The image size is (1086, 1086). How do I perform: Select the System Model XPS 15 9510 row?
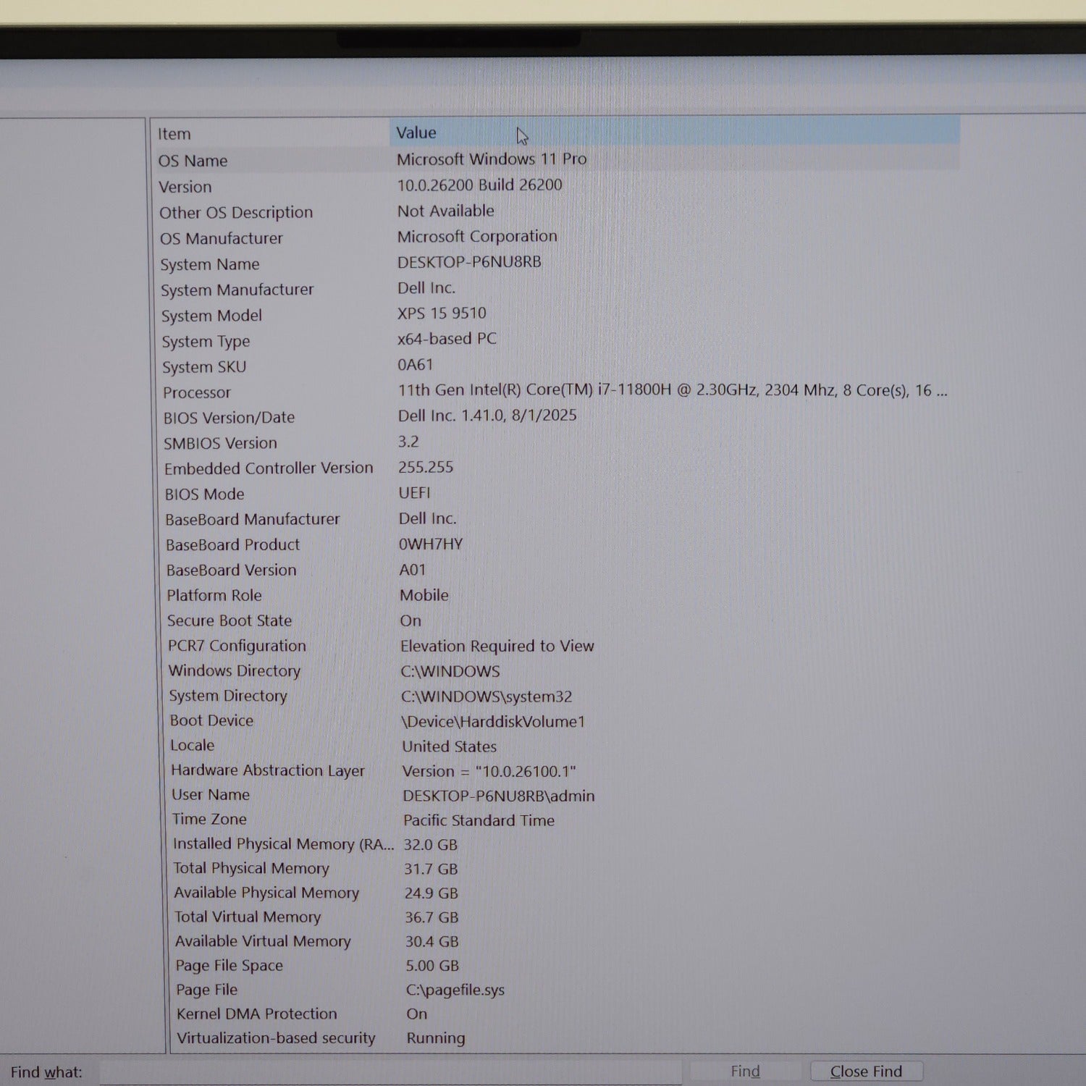point(211,316)
